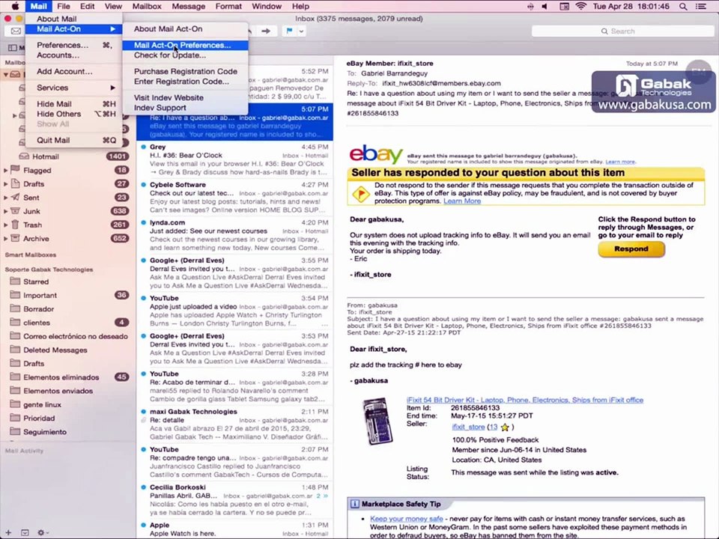Click the blue Learn More policy link
Viewport: 719px width, 539px height.
[462, 201]
